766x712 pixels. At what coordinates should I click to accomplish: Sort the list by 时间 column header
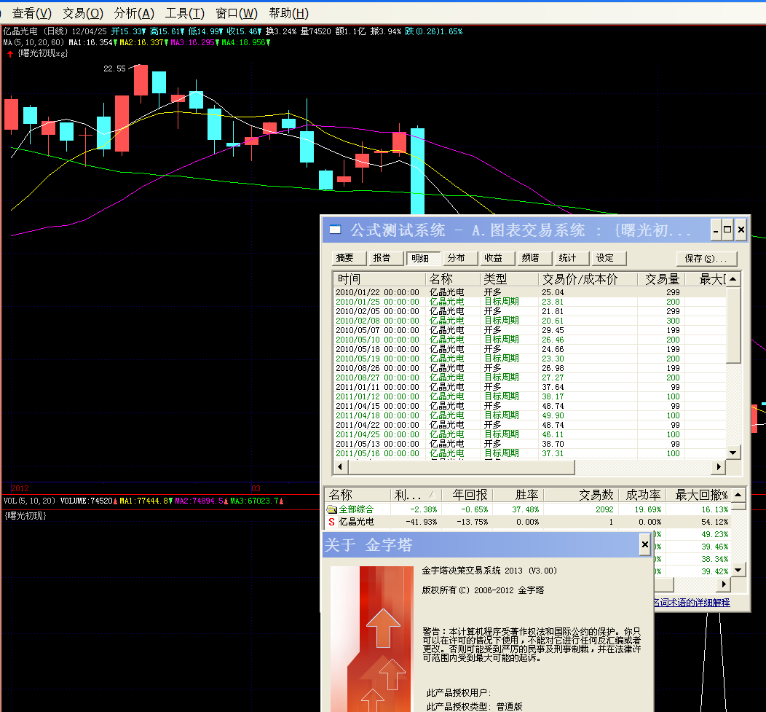pos(379,279)
